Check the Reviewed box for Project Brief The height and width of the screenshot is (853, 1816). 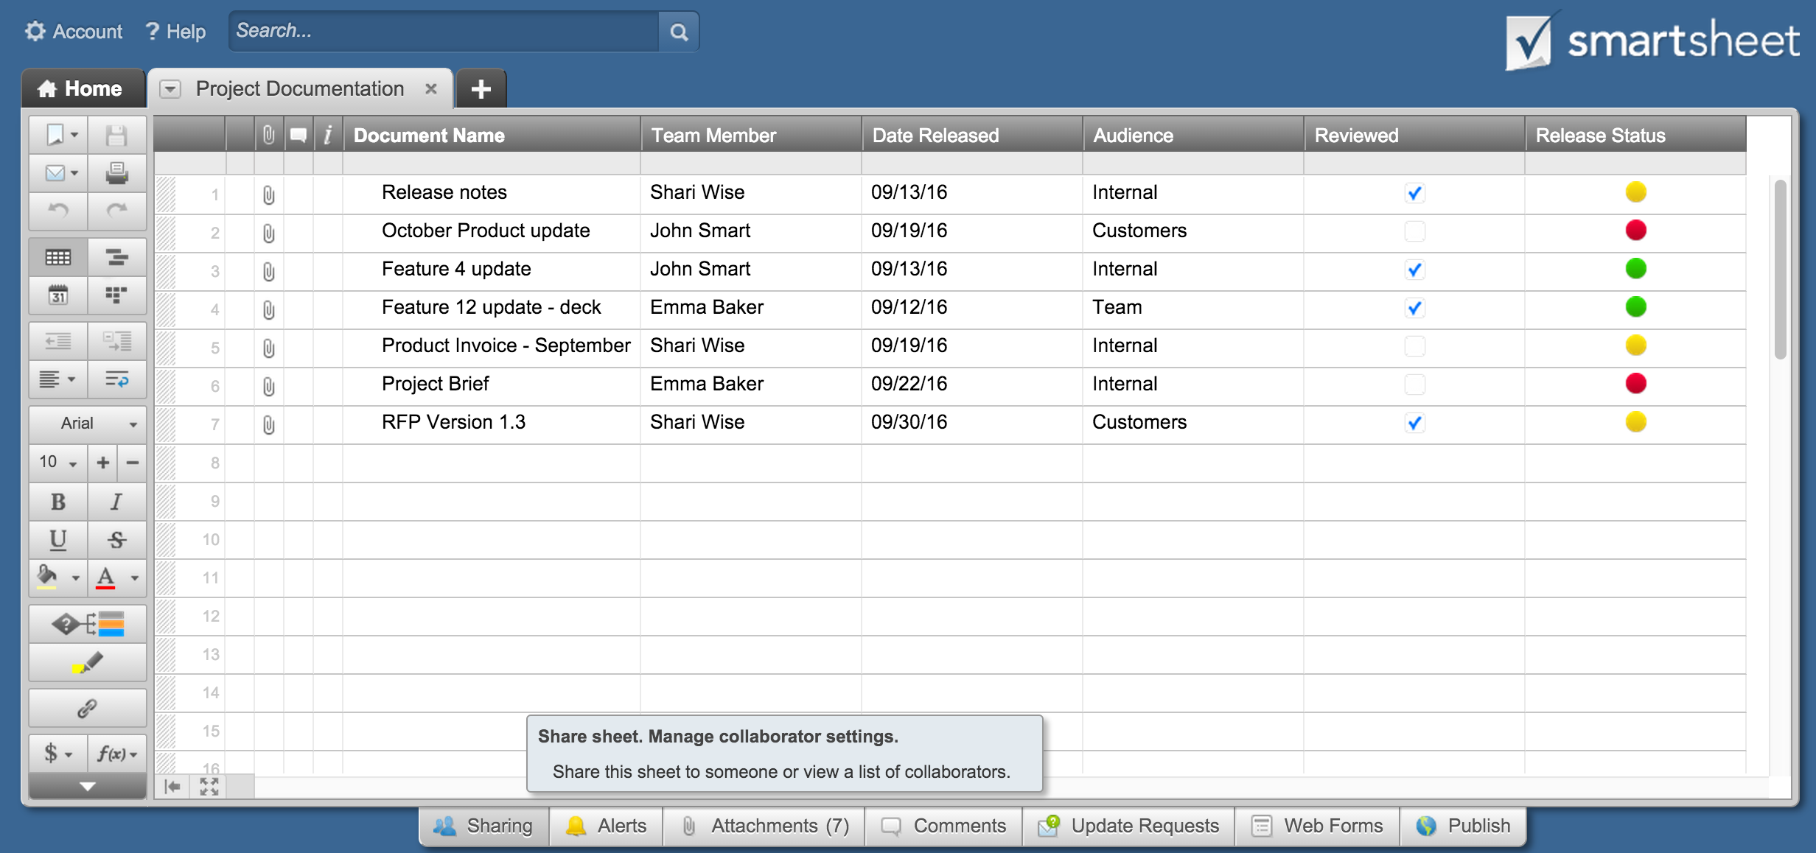pos(1414,385)
